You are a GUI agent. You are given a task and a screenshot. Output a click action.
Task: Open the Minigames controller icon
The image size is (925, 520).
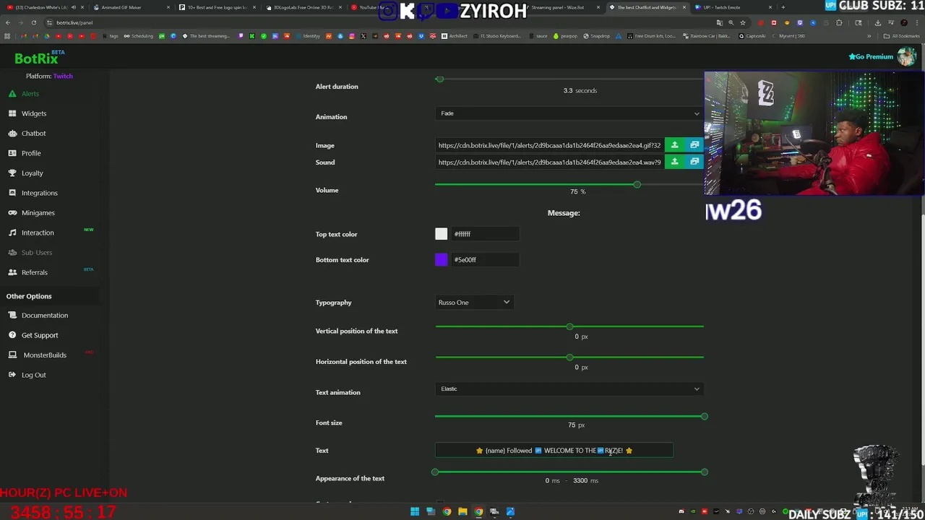point(12,213)
